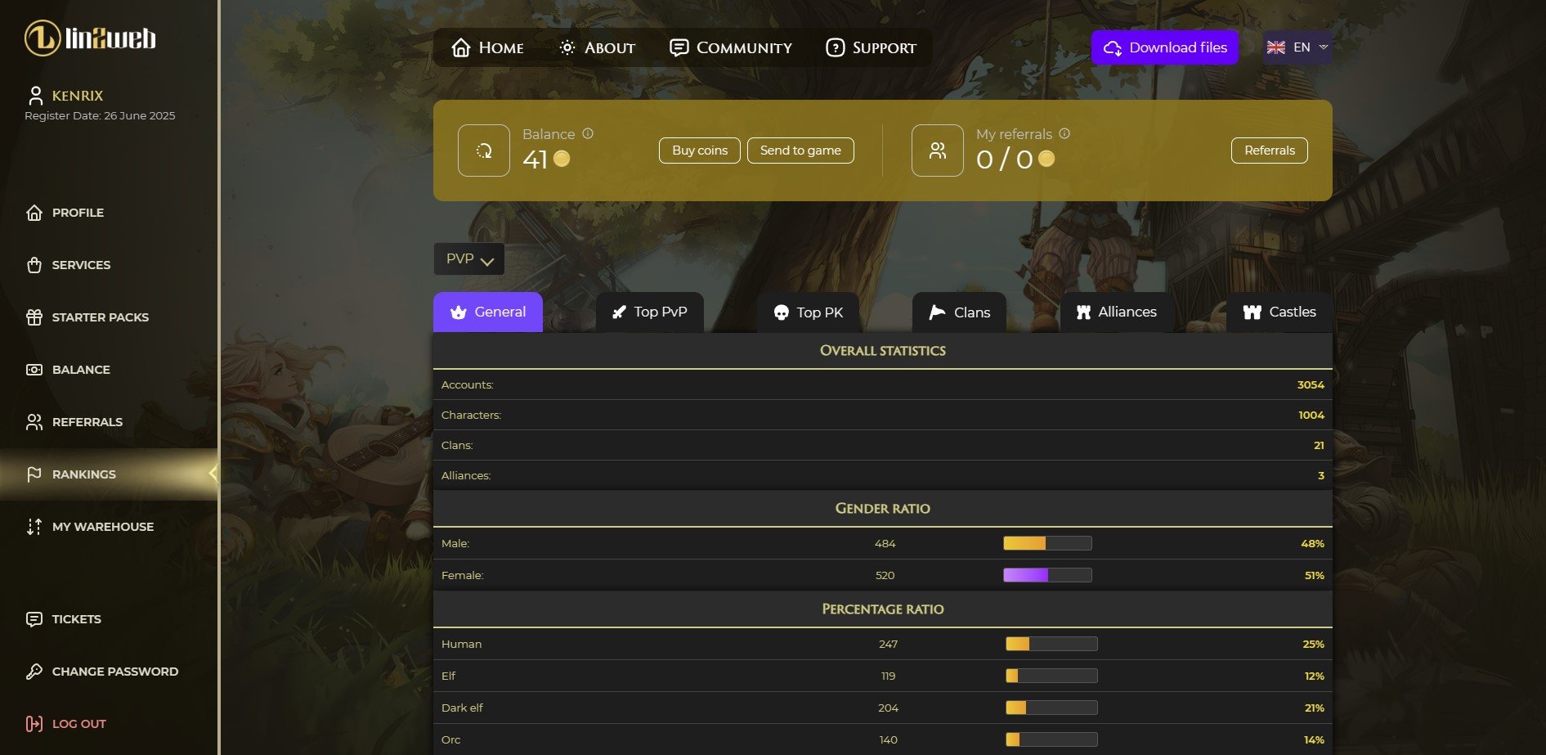Open the Support menu item
Image resolution: width=1546 pixels, height=755 pixels.
click(871, 47)
